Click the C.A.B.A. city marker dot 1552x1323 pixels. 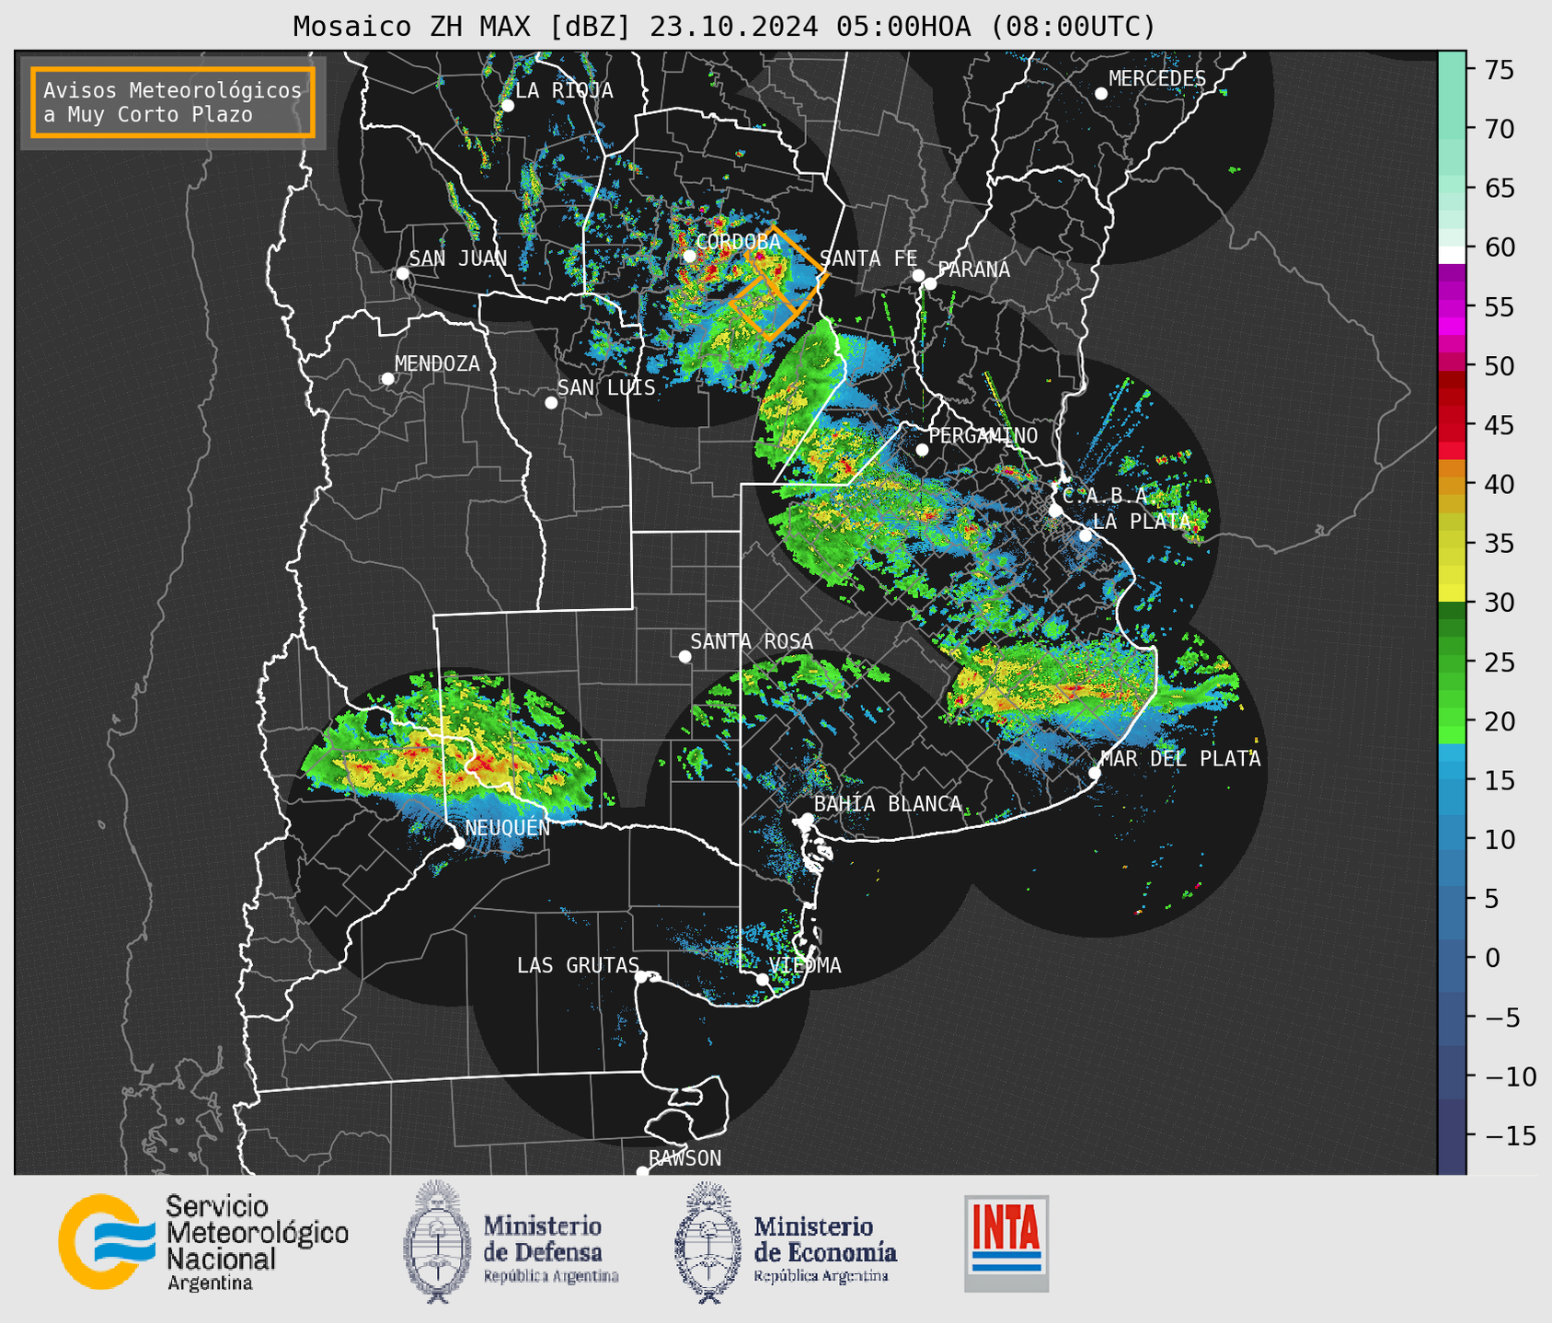click(1055, 511)
